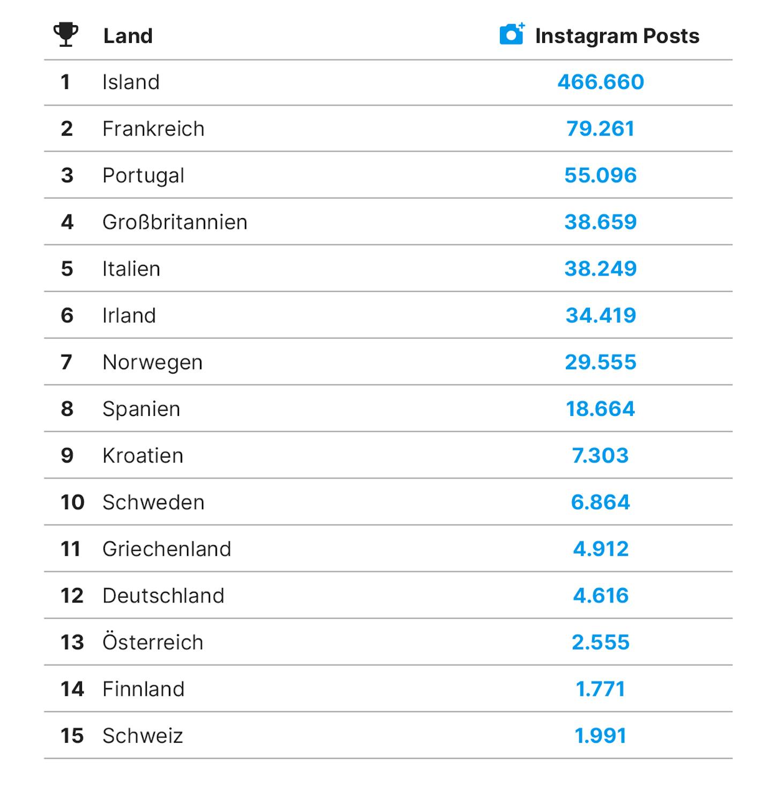Click the Schweiz post count 1.991
Image resolution: width=778 pixels, height=789 pixels.
click(x=601, y=736)
